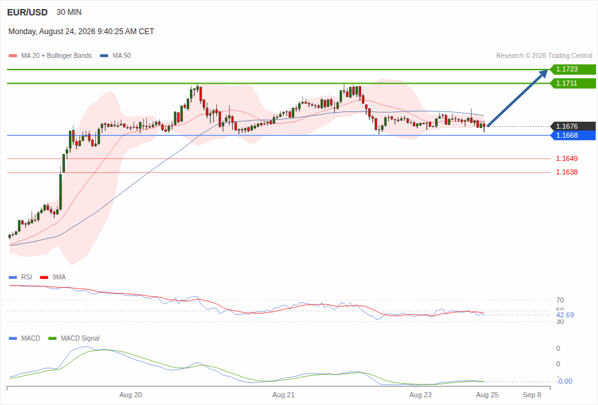
Task: Click the RSI 30 level label
Action: tap(560, 322)
